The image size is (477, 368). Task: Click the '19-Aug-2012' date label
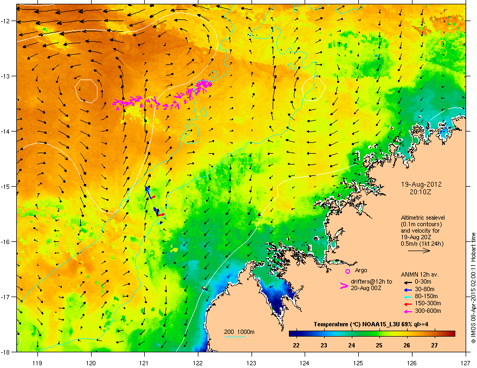click(x=421, y=185)
